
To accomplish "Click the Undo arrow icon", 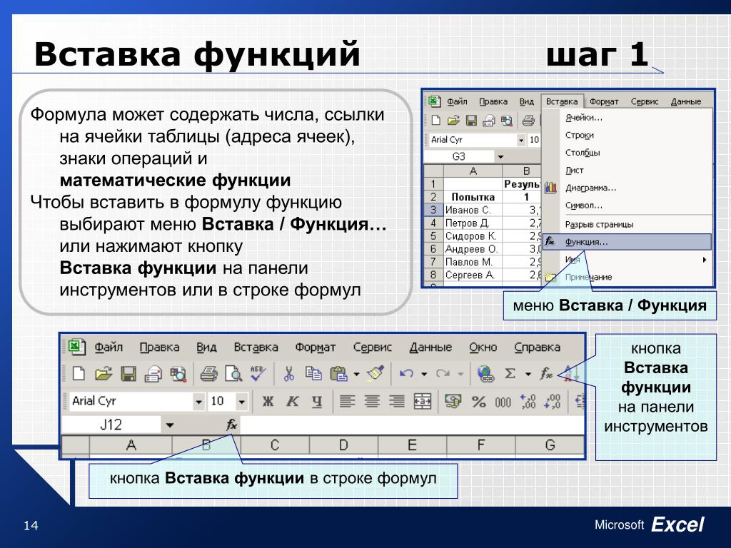I will pos(406,374).
